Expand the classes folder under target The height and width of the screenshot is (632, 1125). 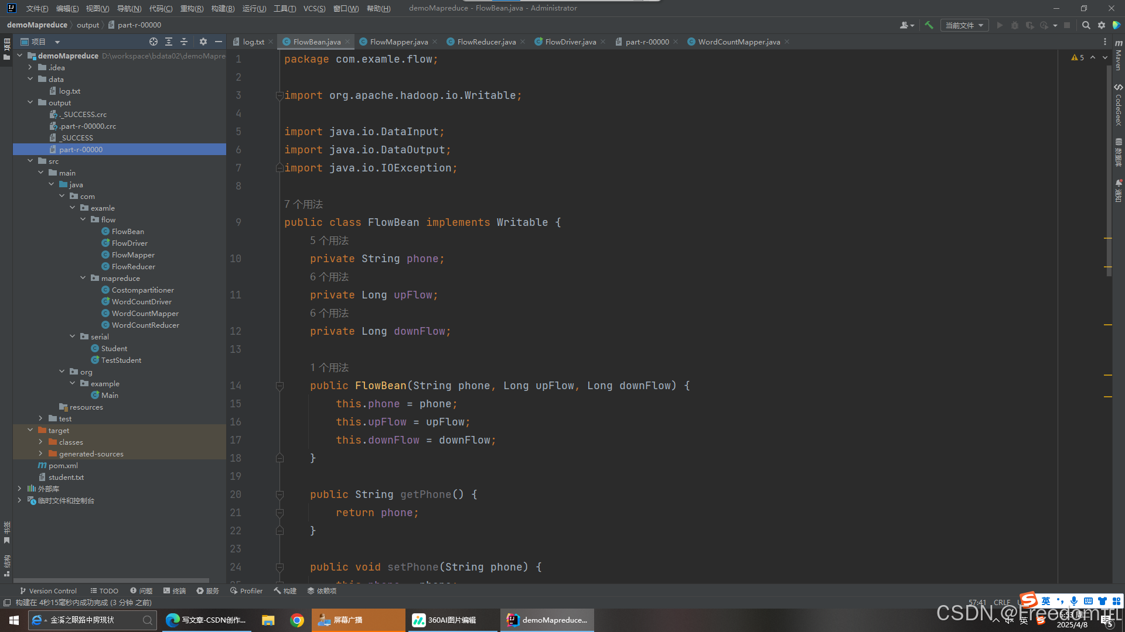[x=40, y=442]
